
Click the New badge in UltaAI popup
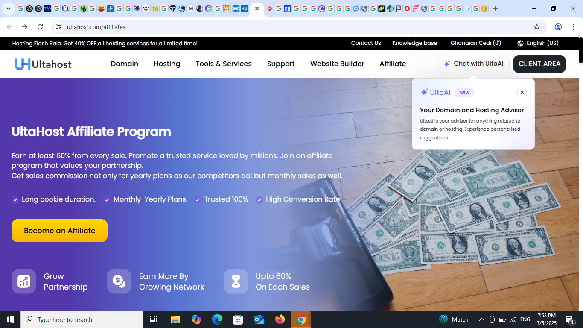click(464, 92)
